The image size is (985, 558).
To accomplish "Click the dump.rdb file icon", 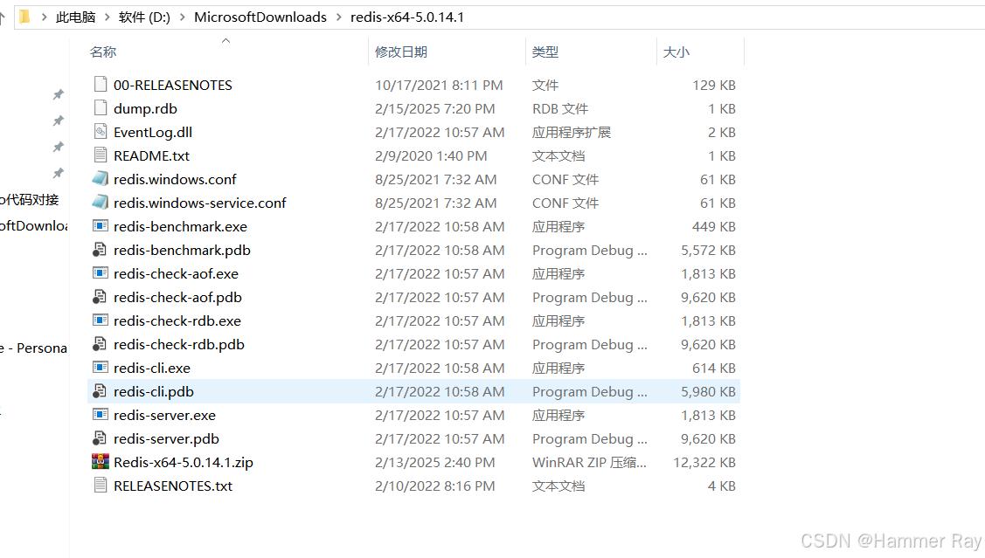I will tap(101, 108).
